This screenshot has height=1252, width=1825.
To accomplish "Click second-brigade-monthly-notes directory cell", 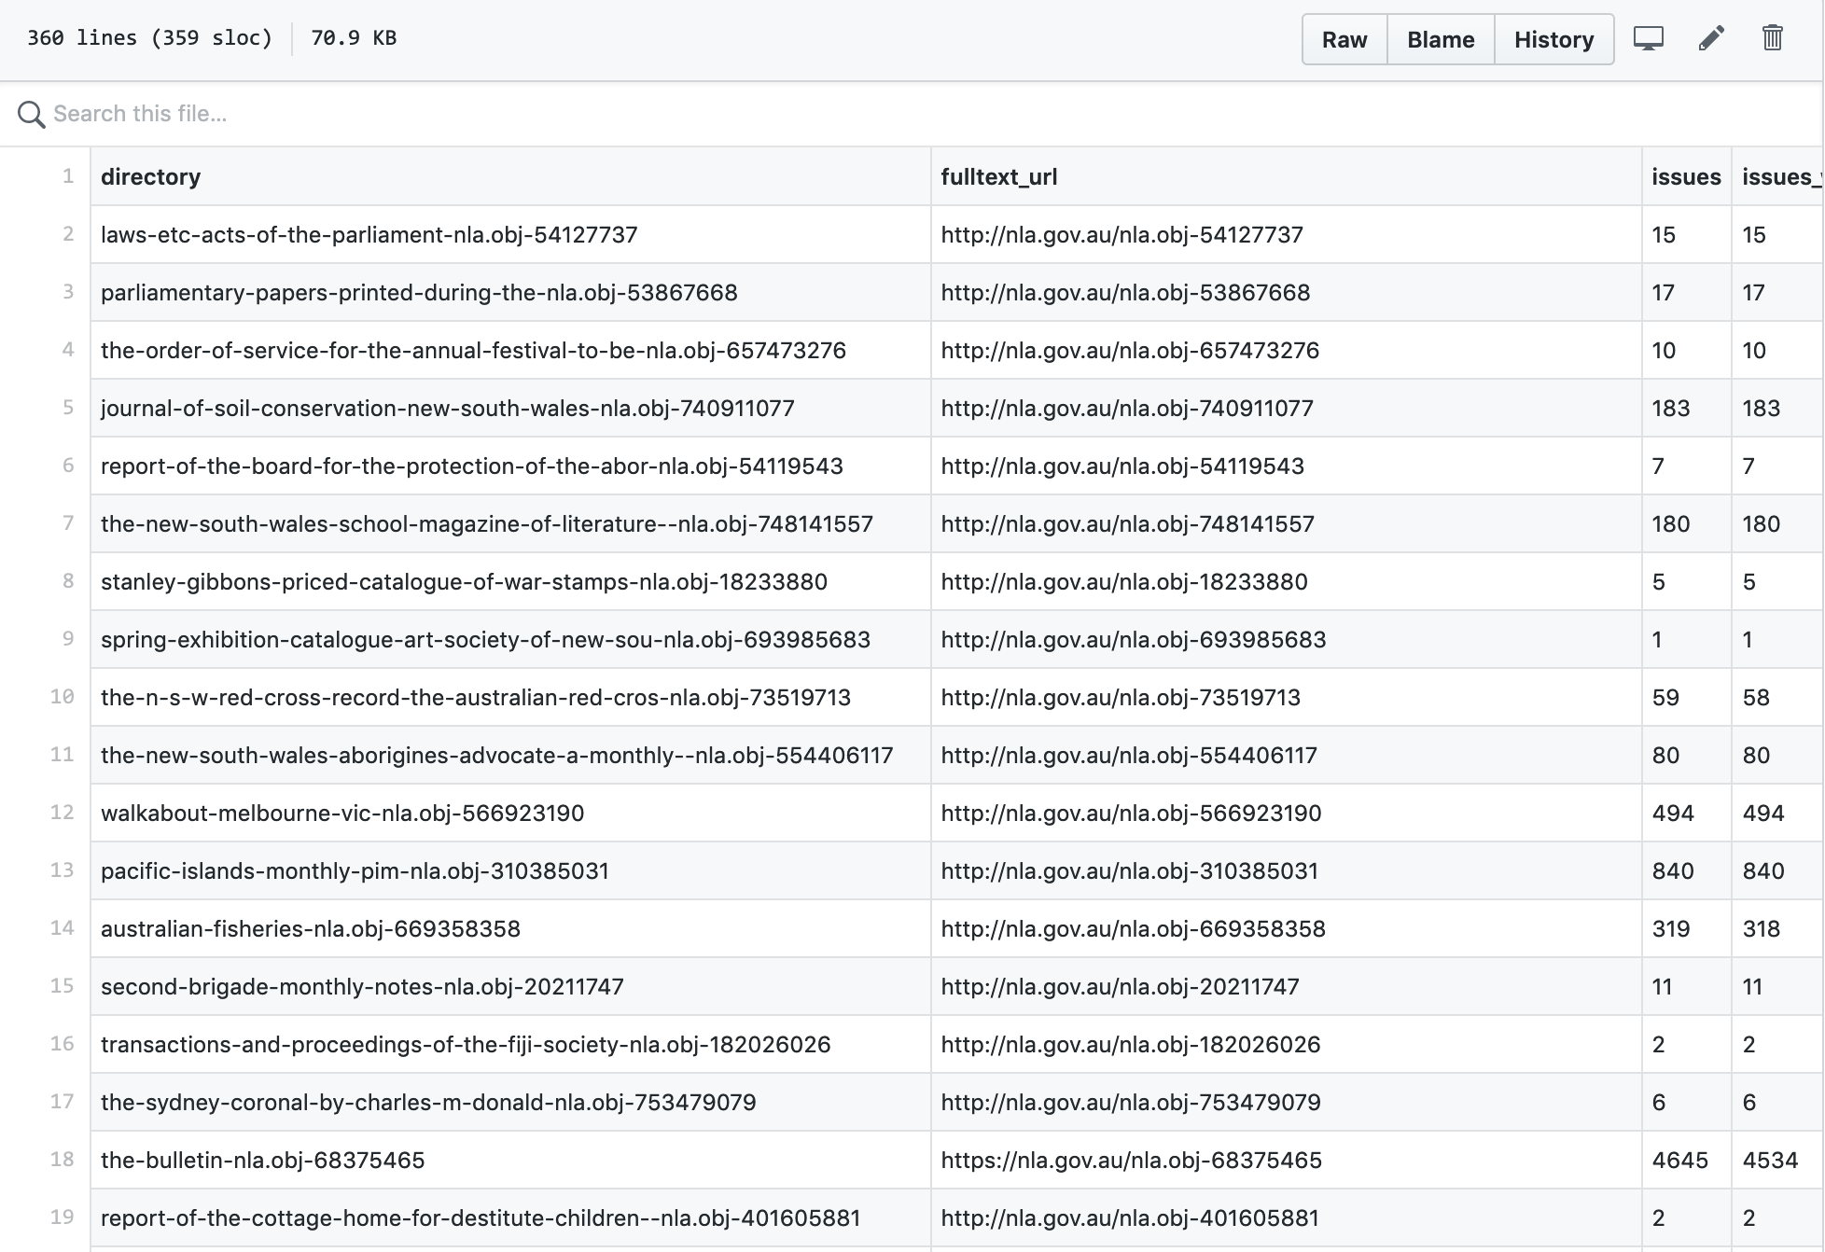I will pos(362,987).
